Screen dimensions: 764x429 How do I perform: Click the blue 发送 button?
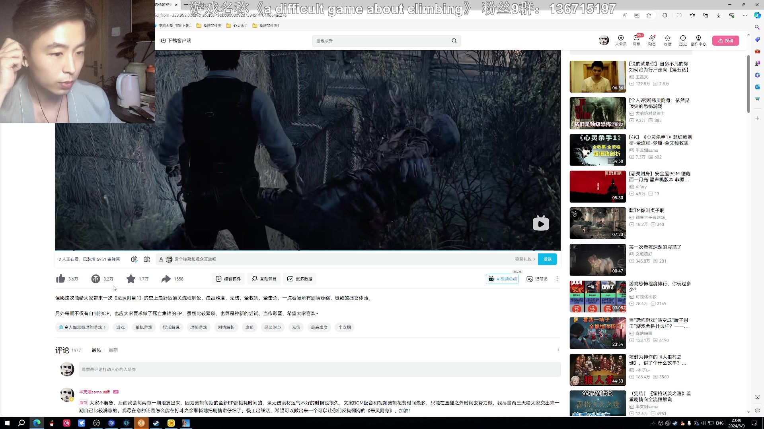548,259
